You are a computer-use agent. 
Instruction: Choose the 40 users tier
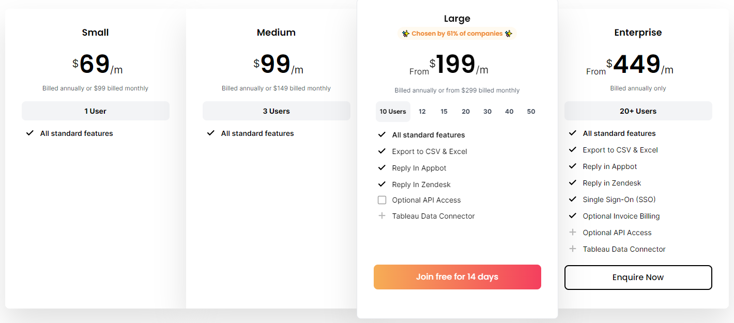tap(509, 112)
